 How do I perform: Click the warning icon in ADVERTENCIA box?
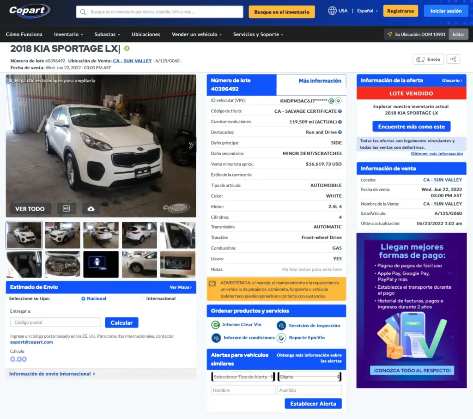coord(212,284)
